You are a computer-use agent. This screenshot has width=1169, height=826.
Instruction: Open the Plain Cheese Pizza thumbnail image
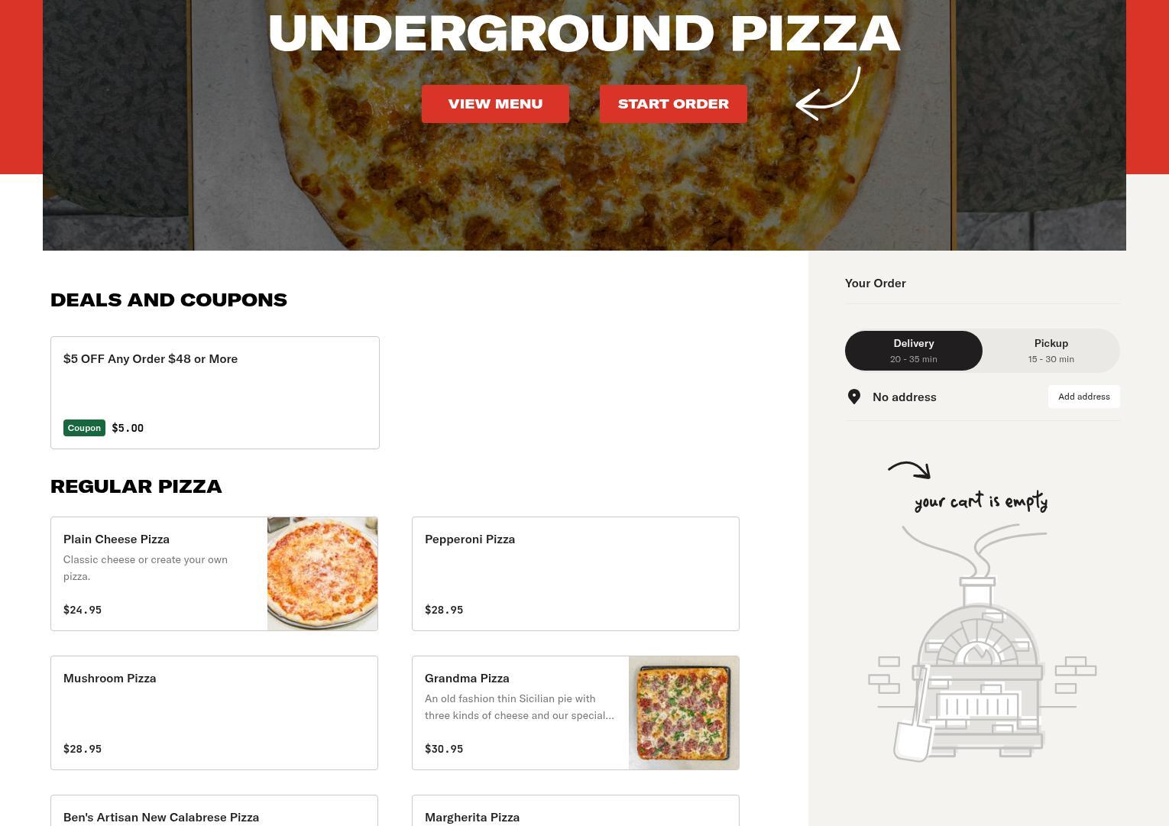(x=322, y=574)
